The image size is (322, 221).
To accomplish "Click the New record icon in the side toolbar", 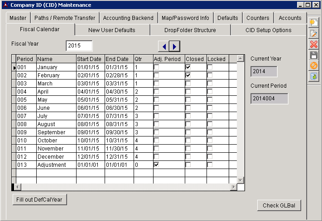I will coord(314,23).
